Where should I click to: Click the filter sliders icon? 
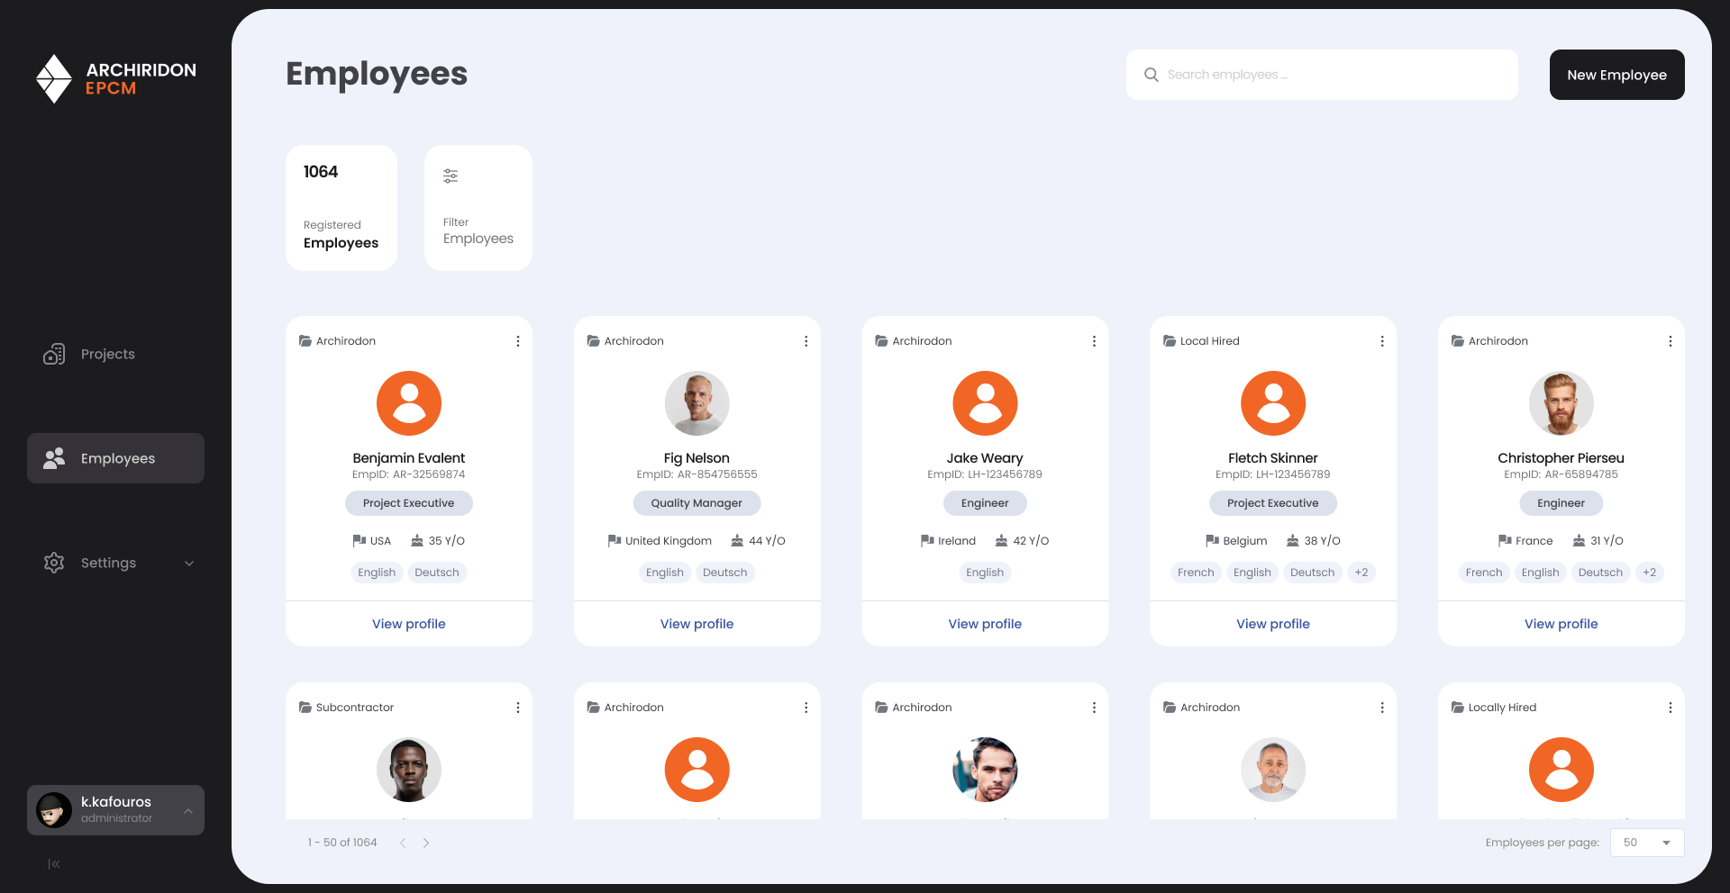pos(451,176)
